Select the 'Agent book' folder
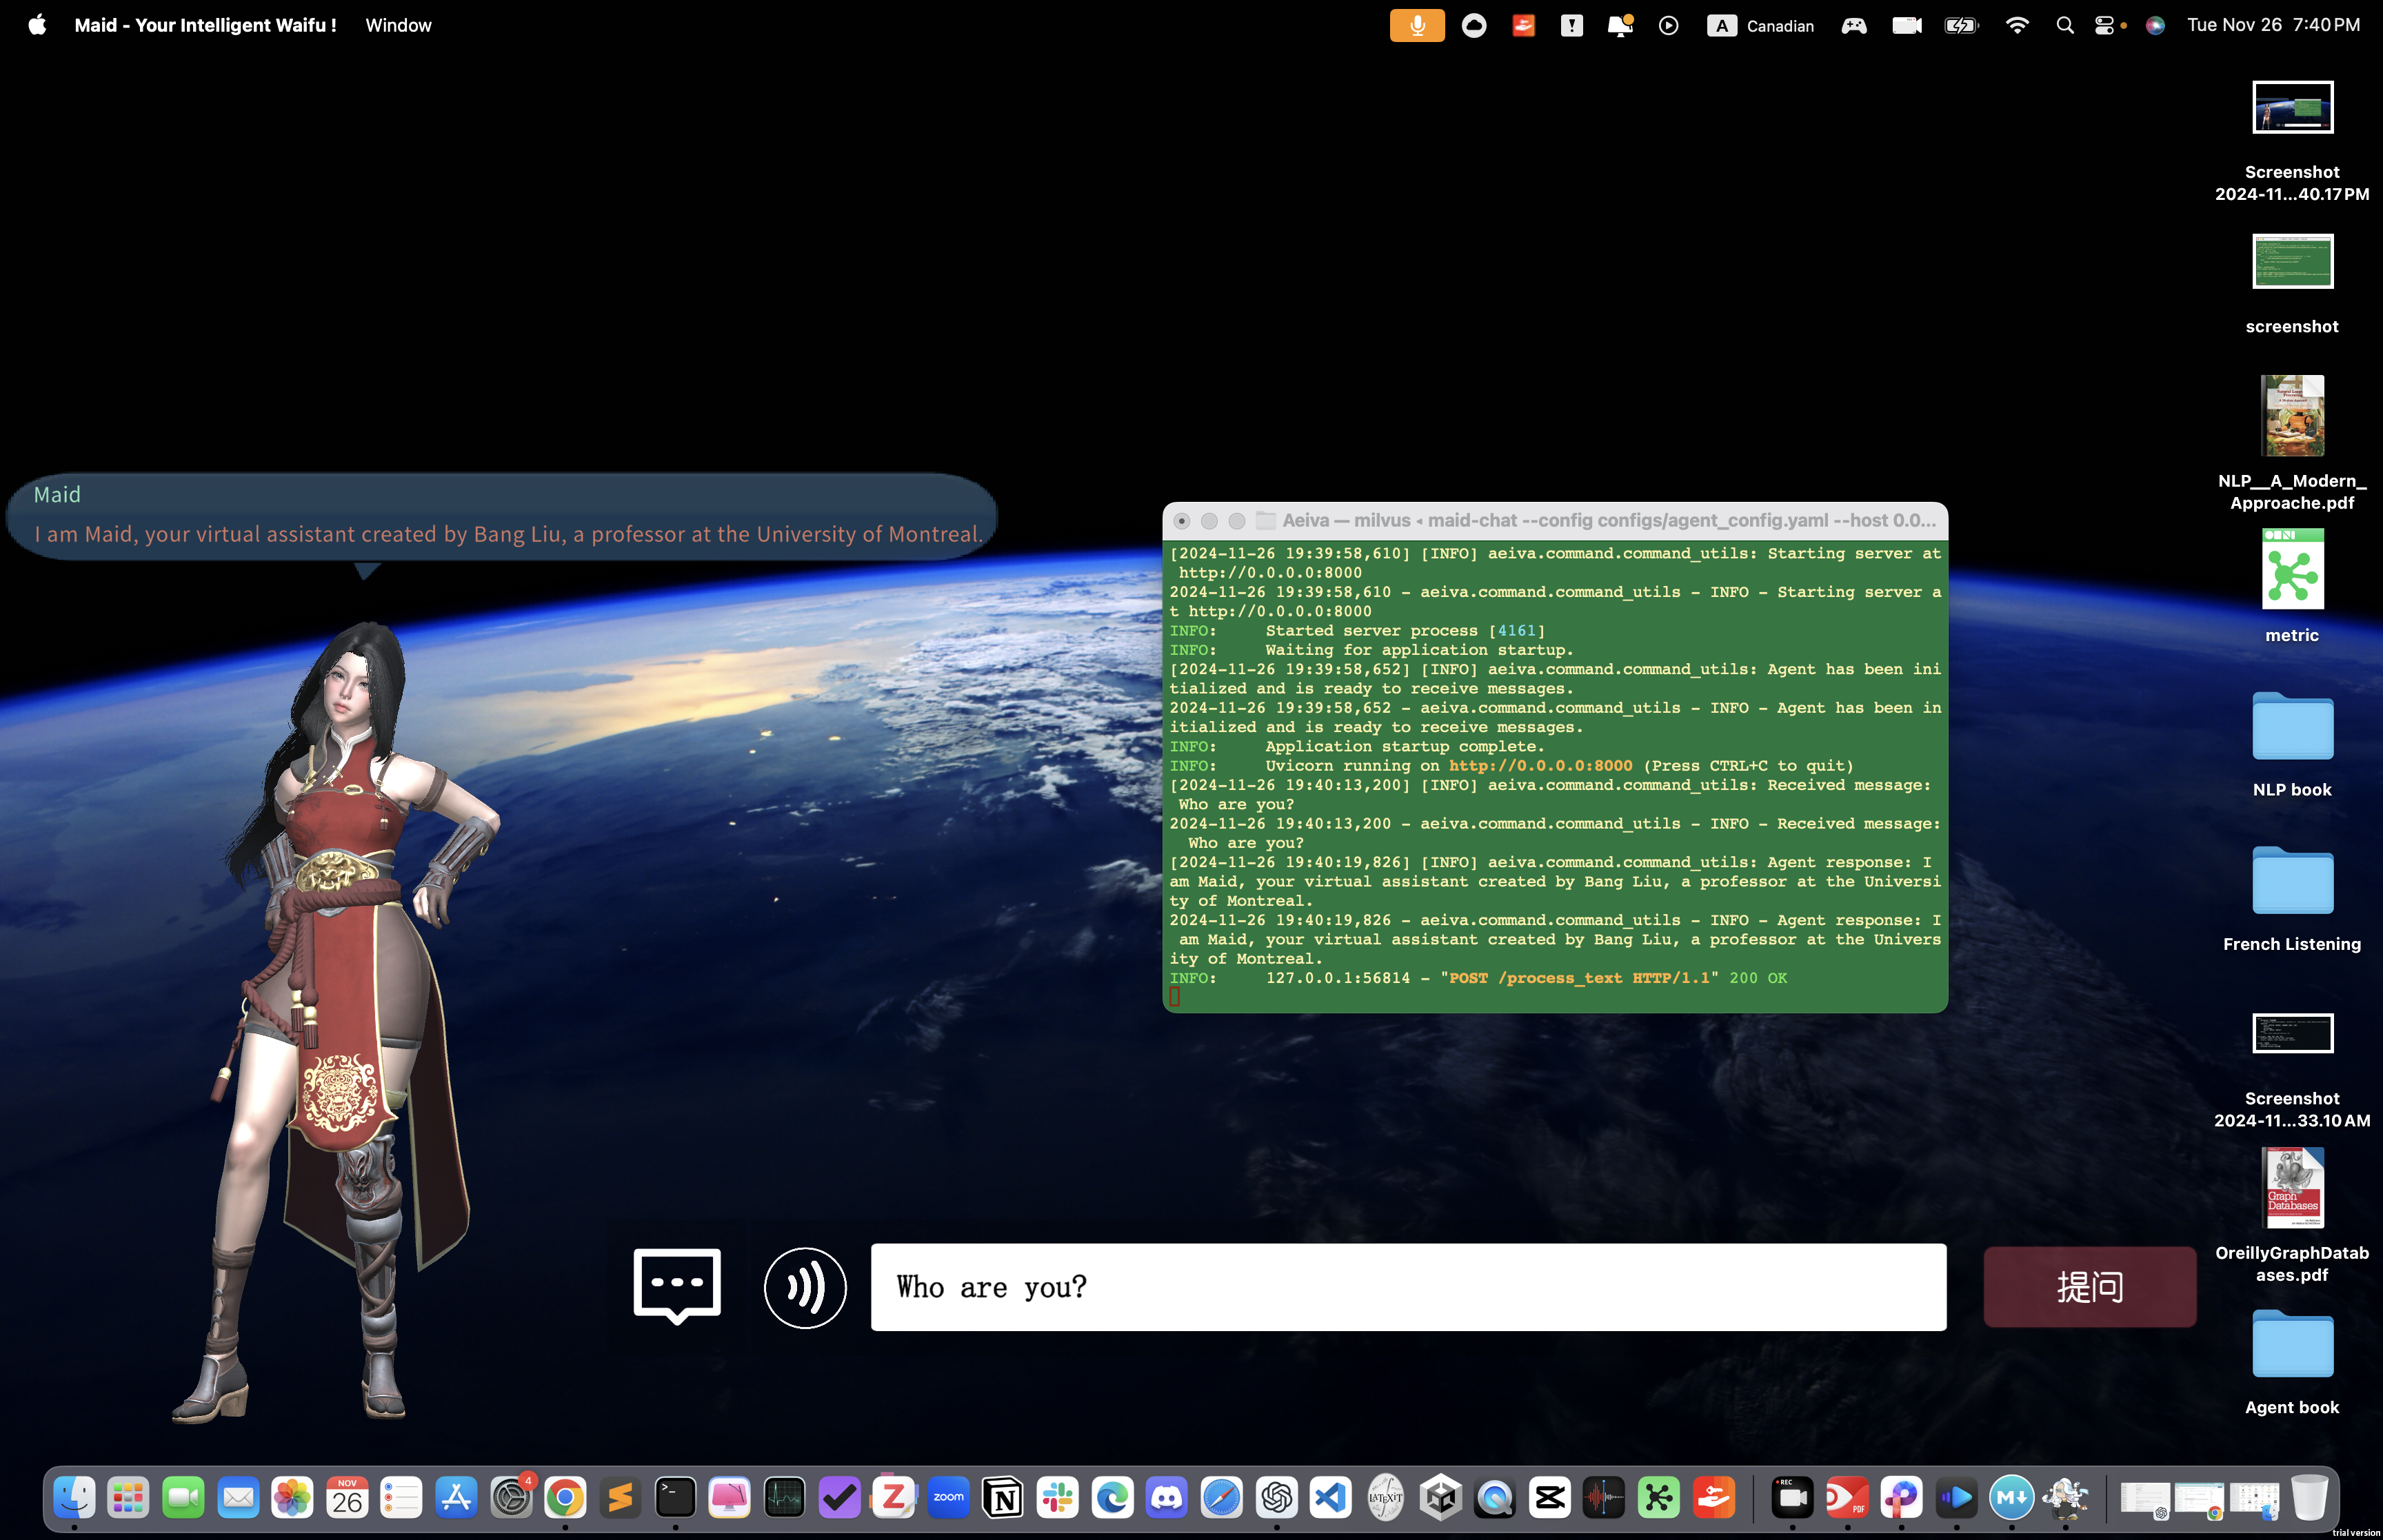 click(x=2292, y=1361)
